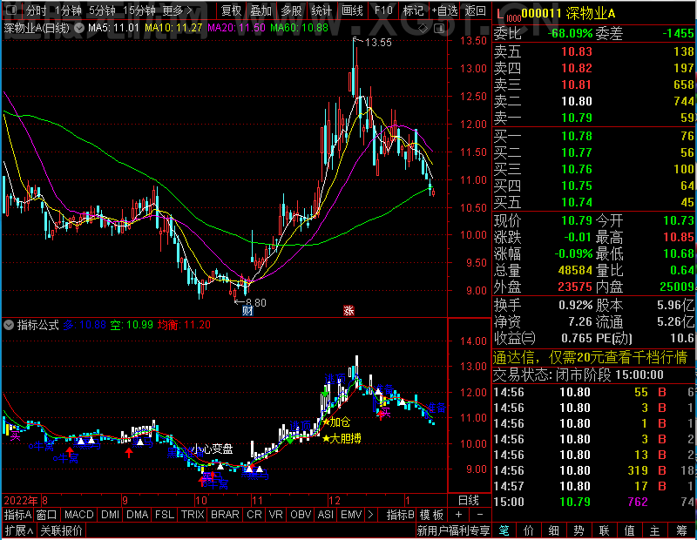Image resolution: width=697 pixels, height=540 pixels.
Task: Switch sub-chart to BRAR indicator
Action: click(225, 514)
